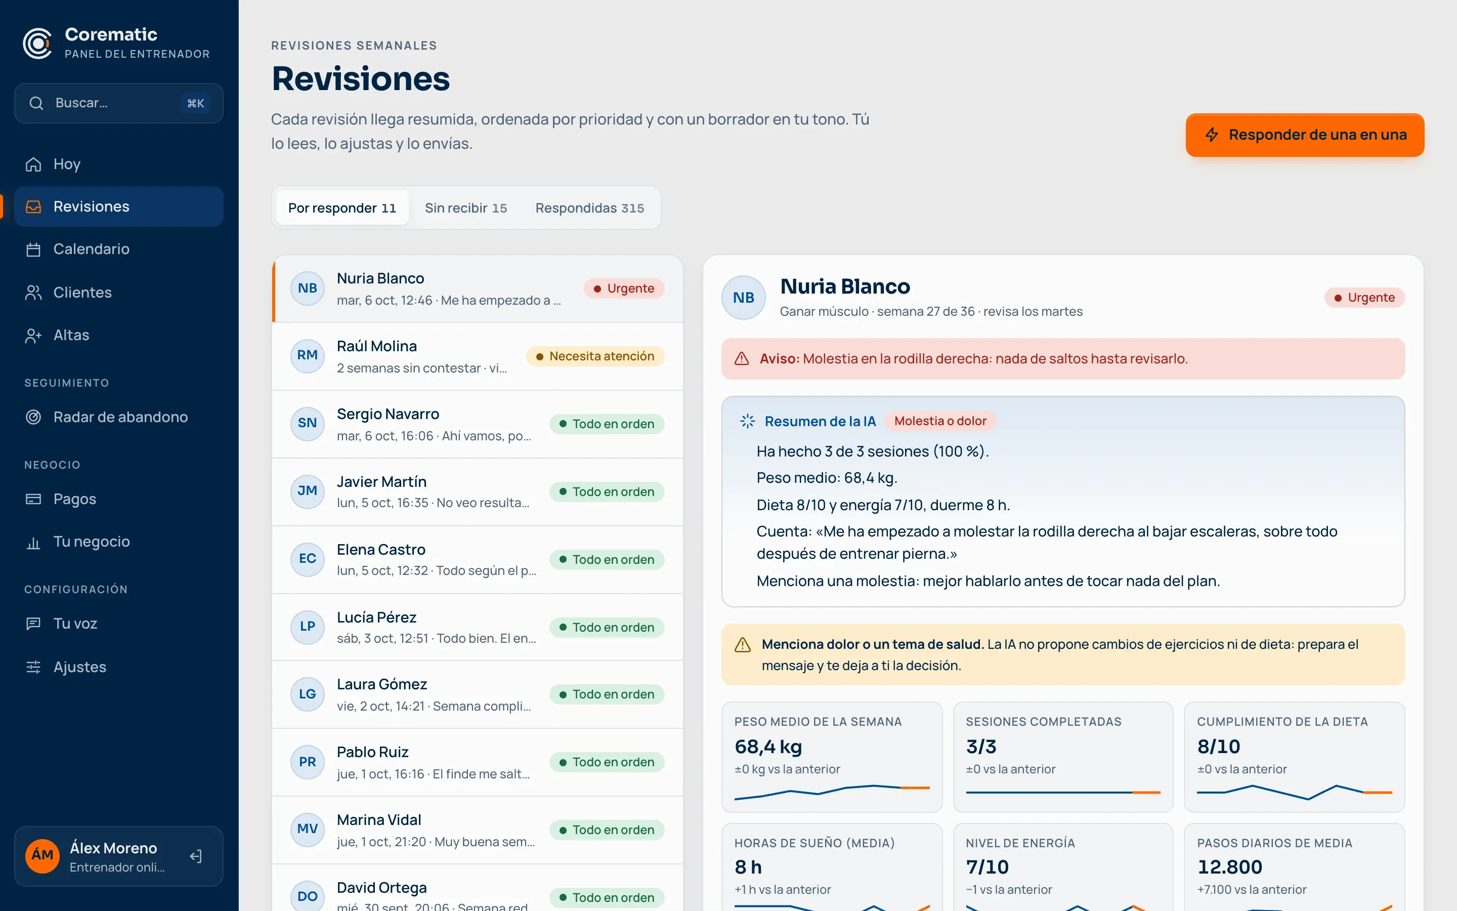Click Responder de una en una button
The height and width of the screenshot is (911, 1457).
(x=1305, y=135)
